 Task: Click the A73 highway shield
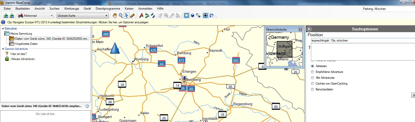[181, 60]
